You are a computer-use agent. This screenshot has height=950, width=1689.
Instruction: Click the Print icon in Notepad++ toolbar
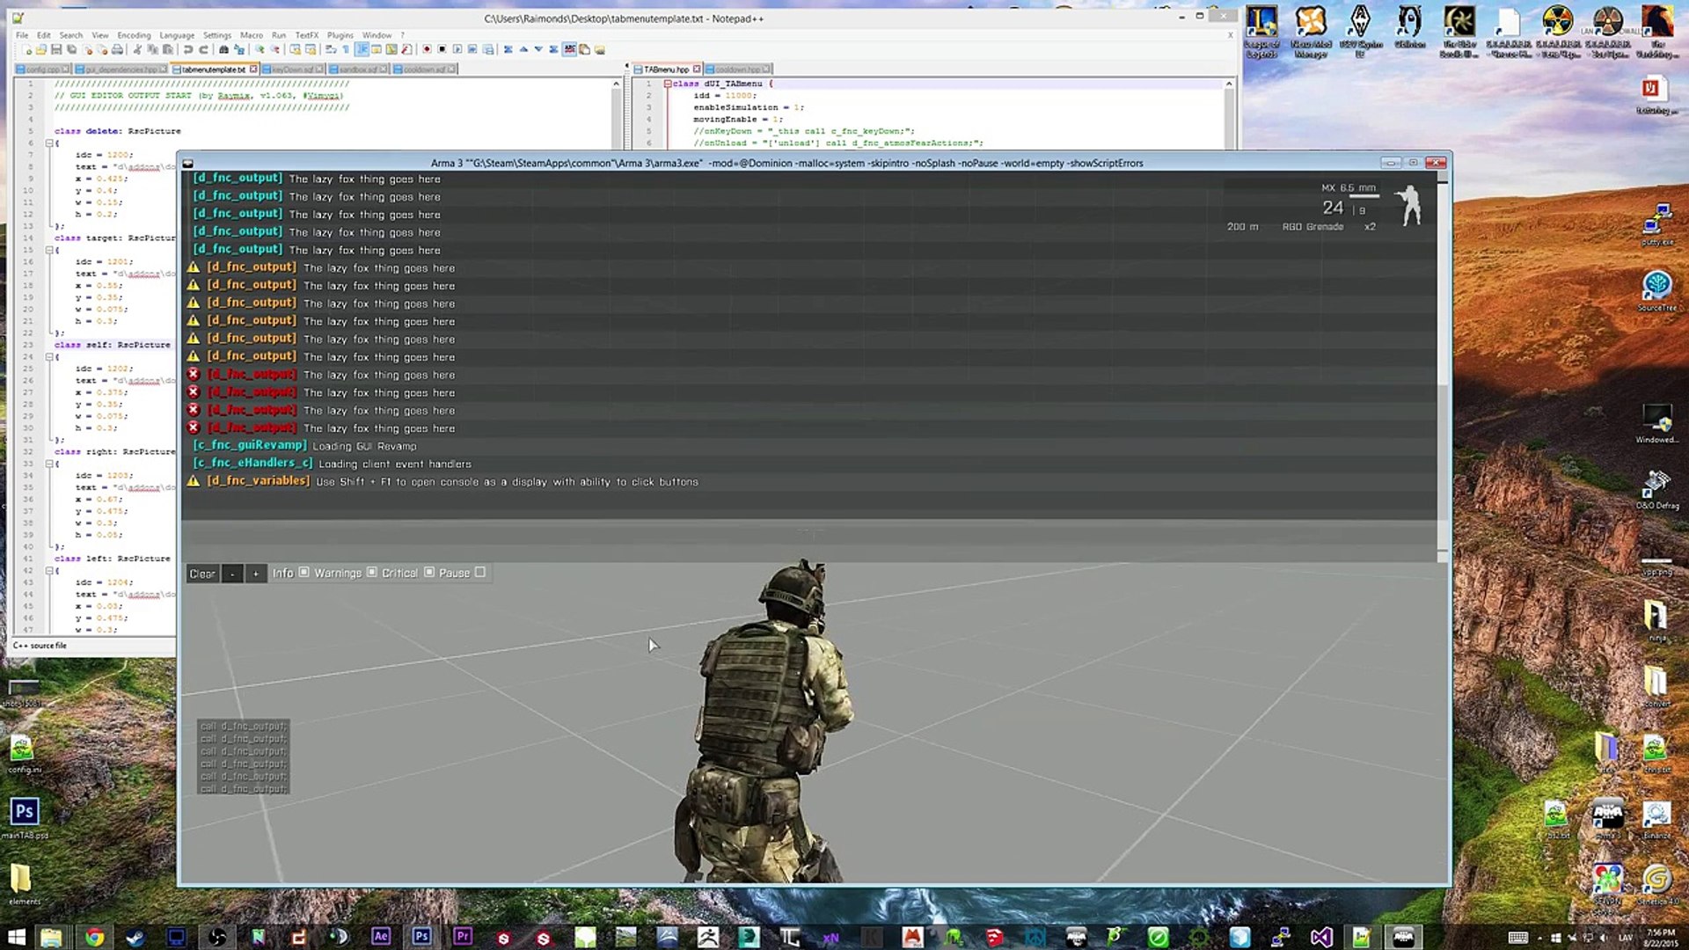117,49
